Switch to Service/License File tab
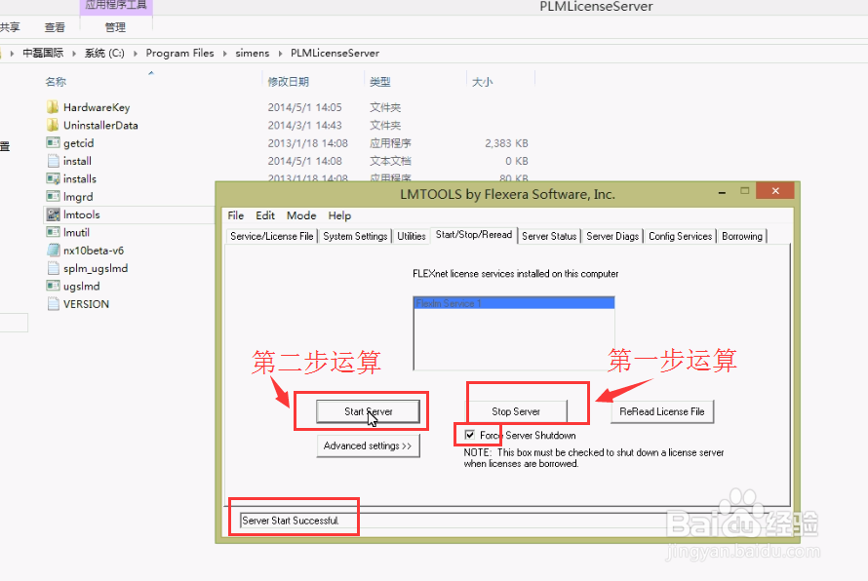Image resolution: width=868 pixels, height=581 pixels. (271, 236)
